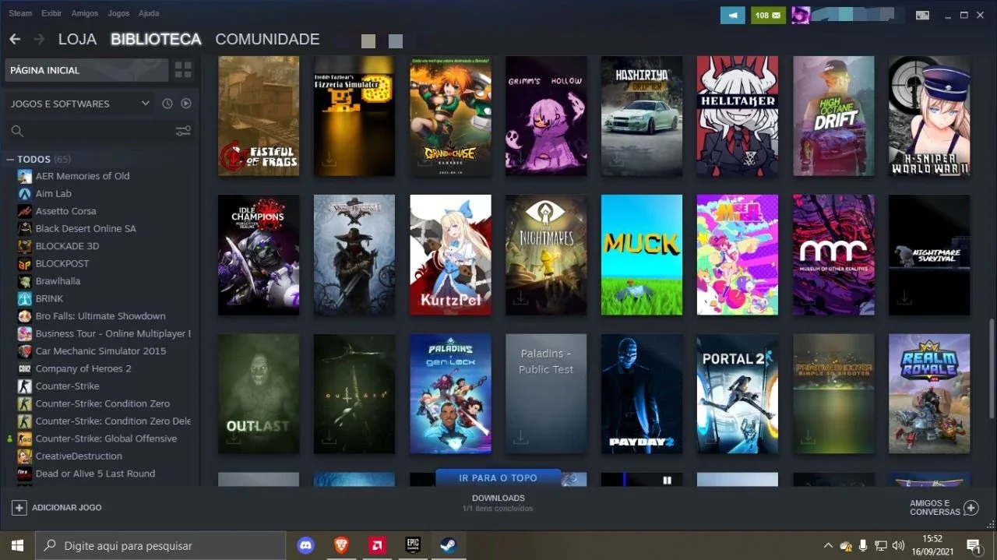Select Black Desert Online SA

click(86, 228)
